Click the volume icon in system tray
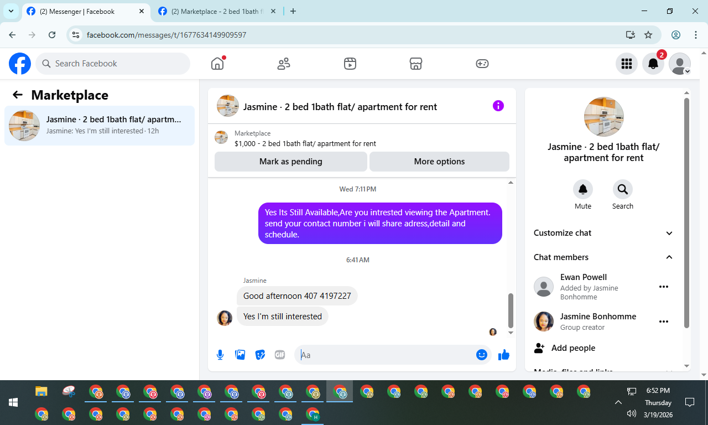The image size is (708, 425). click(632, 413)
